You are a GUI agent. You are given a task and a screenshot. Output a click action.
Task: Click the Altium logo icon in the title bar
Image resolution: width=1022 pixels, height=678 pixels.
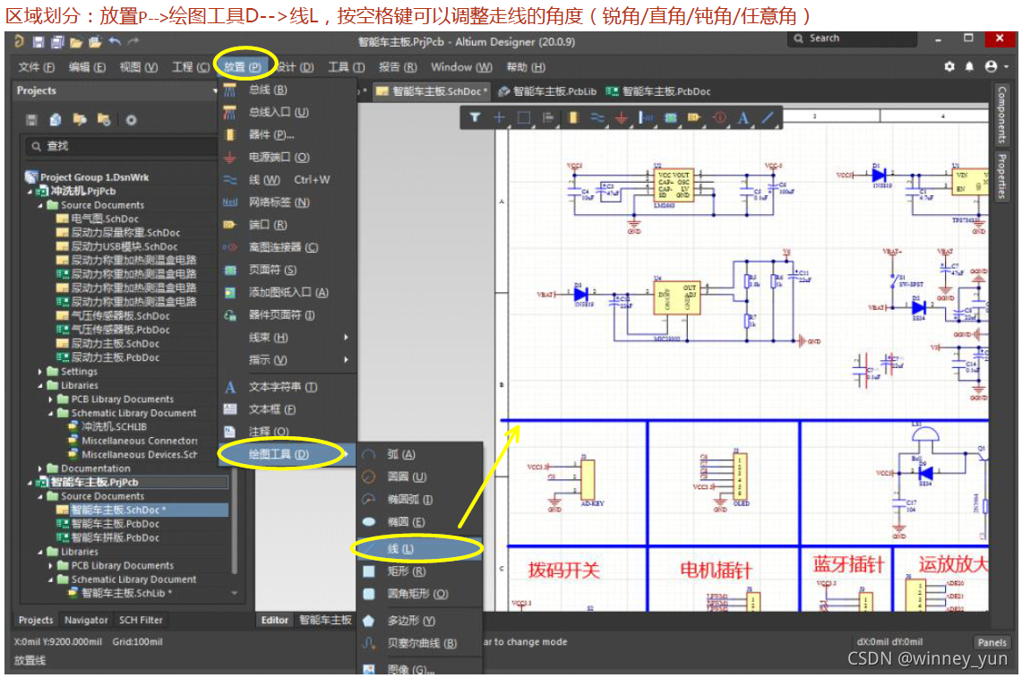pos(19,42)
